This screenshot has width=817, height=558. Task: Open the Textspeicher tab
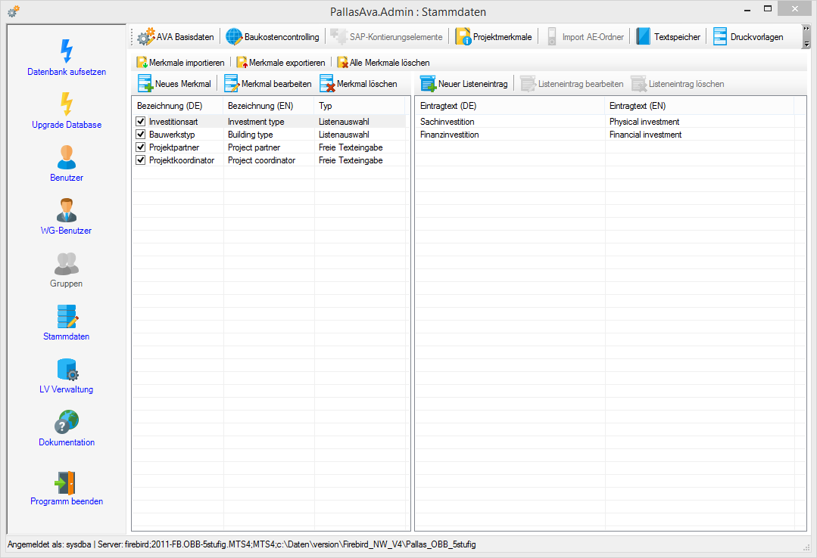[x=669, y=37]
